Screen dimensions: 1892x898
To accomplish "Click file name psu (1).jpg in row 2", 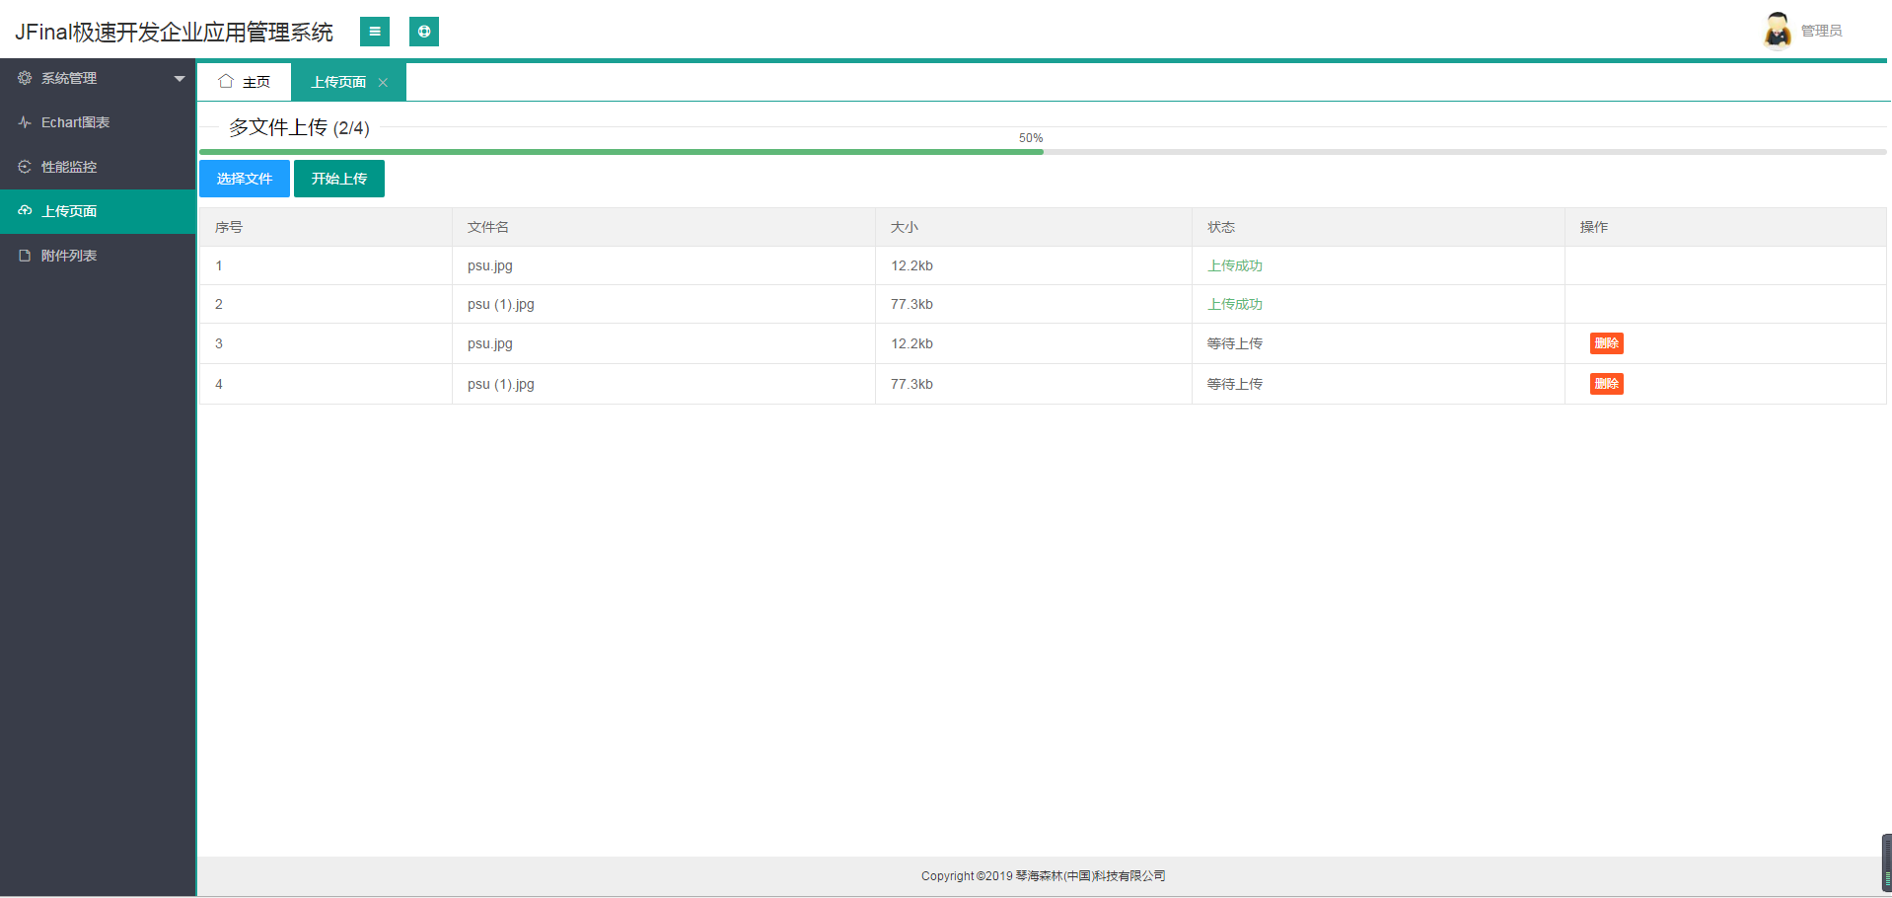I will pyautogui.click(x=501, y=304).
